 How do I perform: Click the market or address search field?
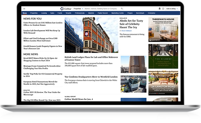point(103,9)
